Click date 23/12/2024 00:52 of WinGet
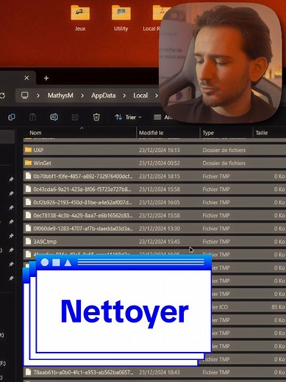Image resolution: width=286 pixels, height=382 pixels. pos(160,163)
